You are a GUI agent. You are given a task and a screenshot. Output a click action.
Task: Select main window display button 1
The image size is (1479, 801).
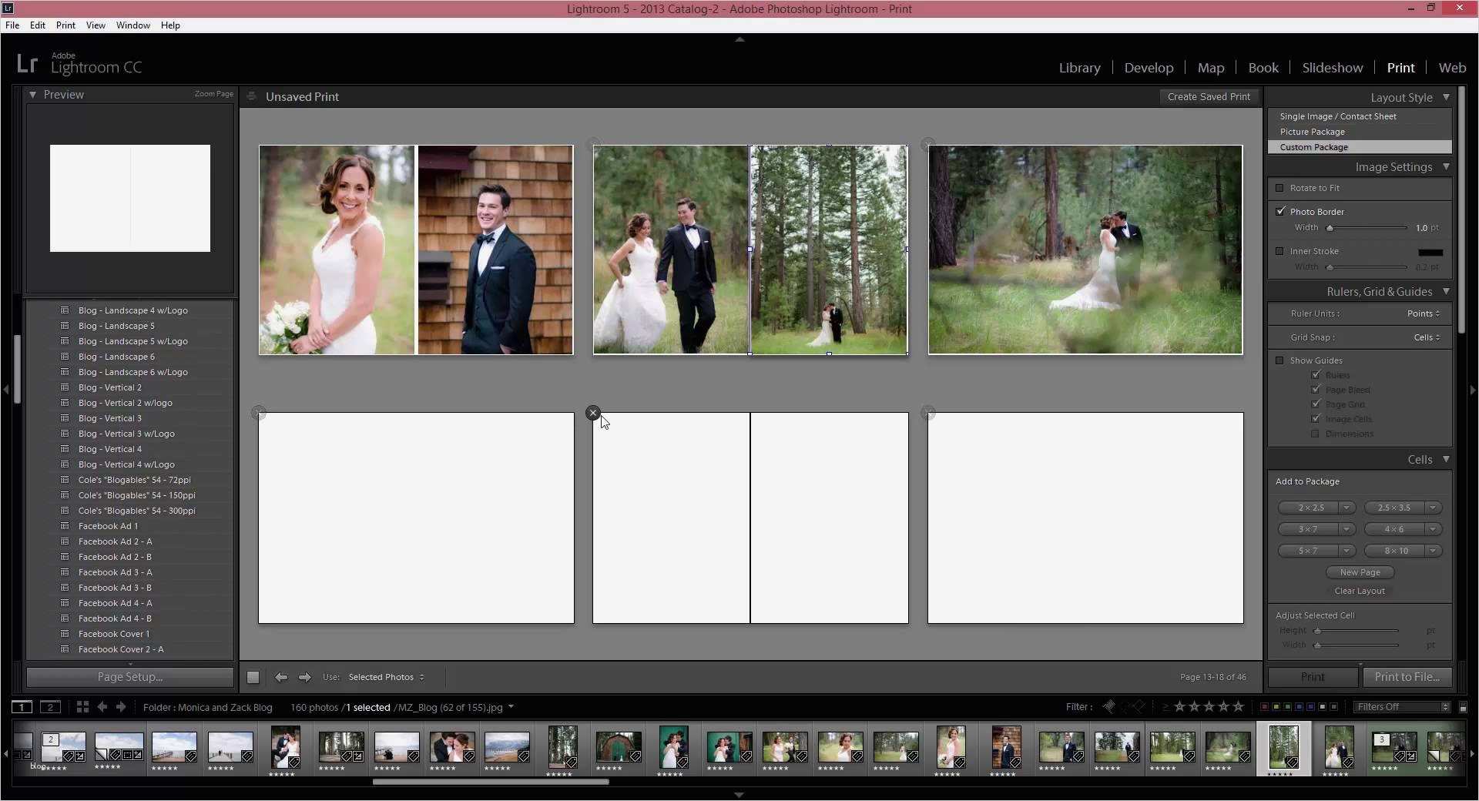pyautogui.click(x=22, y=707)
